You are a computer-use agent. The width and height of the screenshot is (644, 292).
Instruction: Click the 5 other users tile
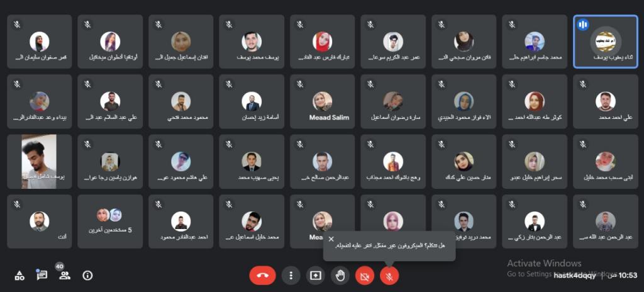tap(110, 222)
